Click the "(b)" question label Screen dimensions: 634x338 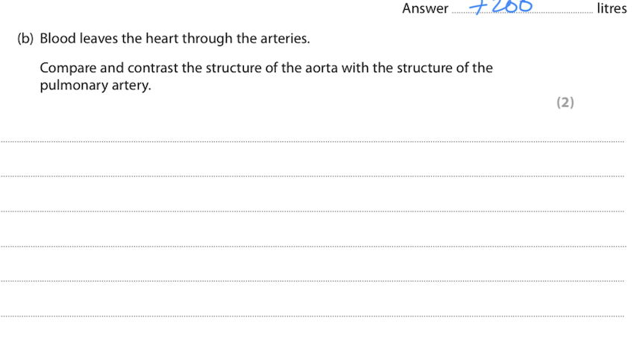25,38
